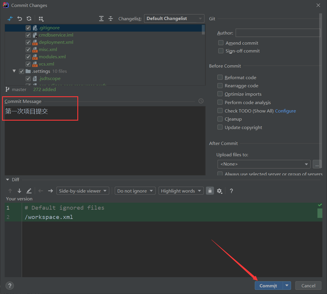This screenshot has width=327, height=294.
Task: Uncheck the .gitignore file checkbox
Action: point(28,28)
